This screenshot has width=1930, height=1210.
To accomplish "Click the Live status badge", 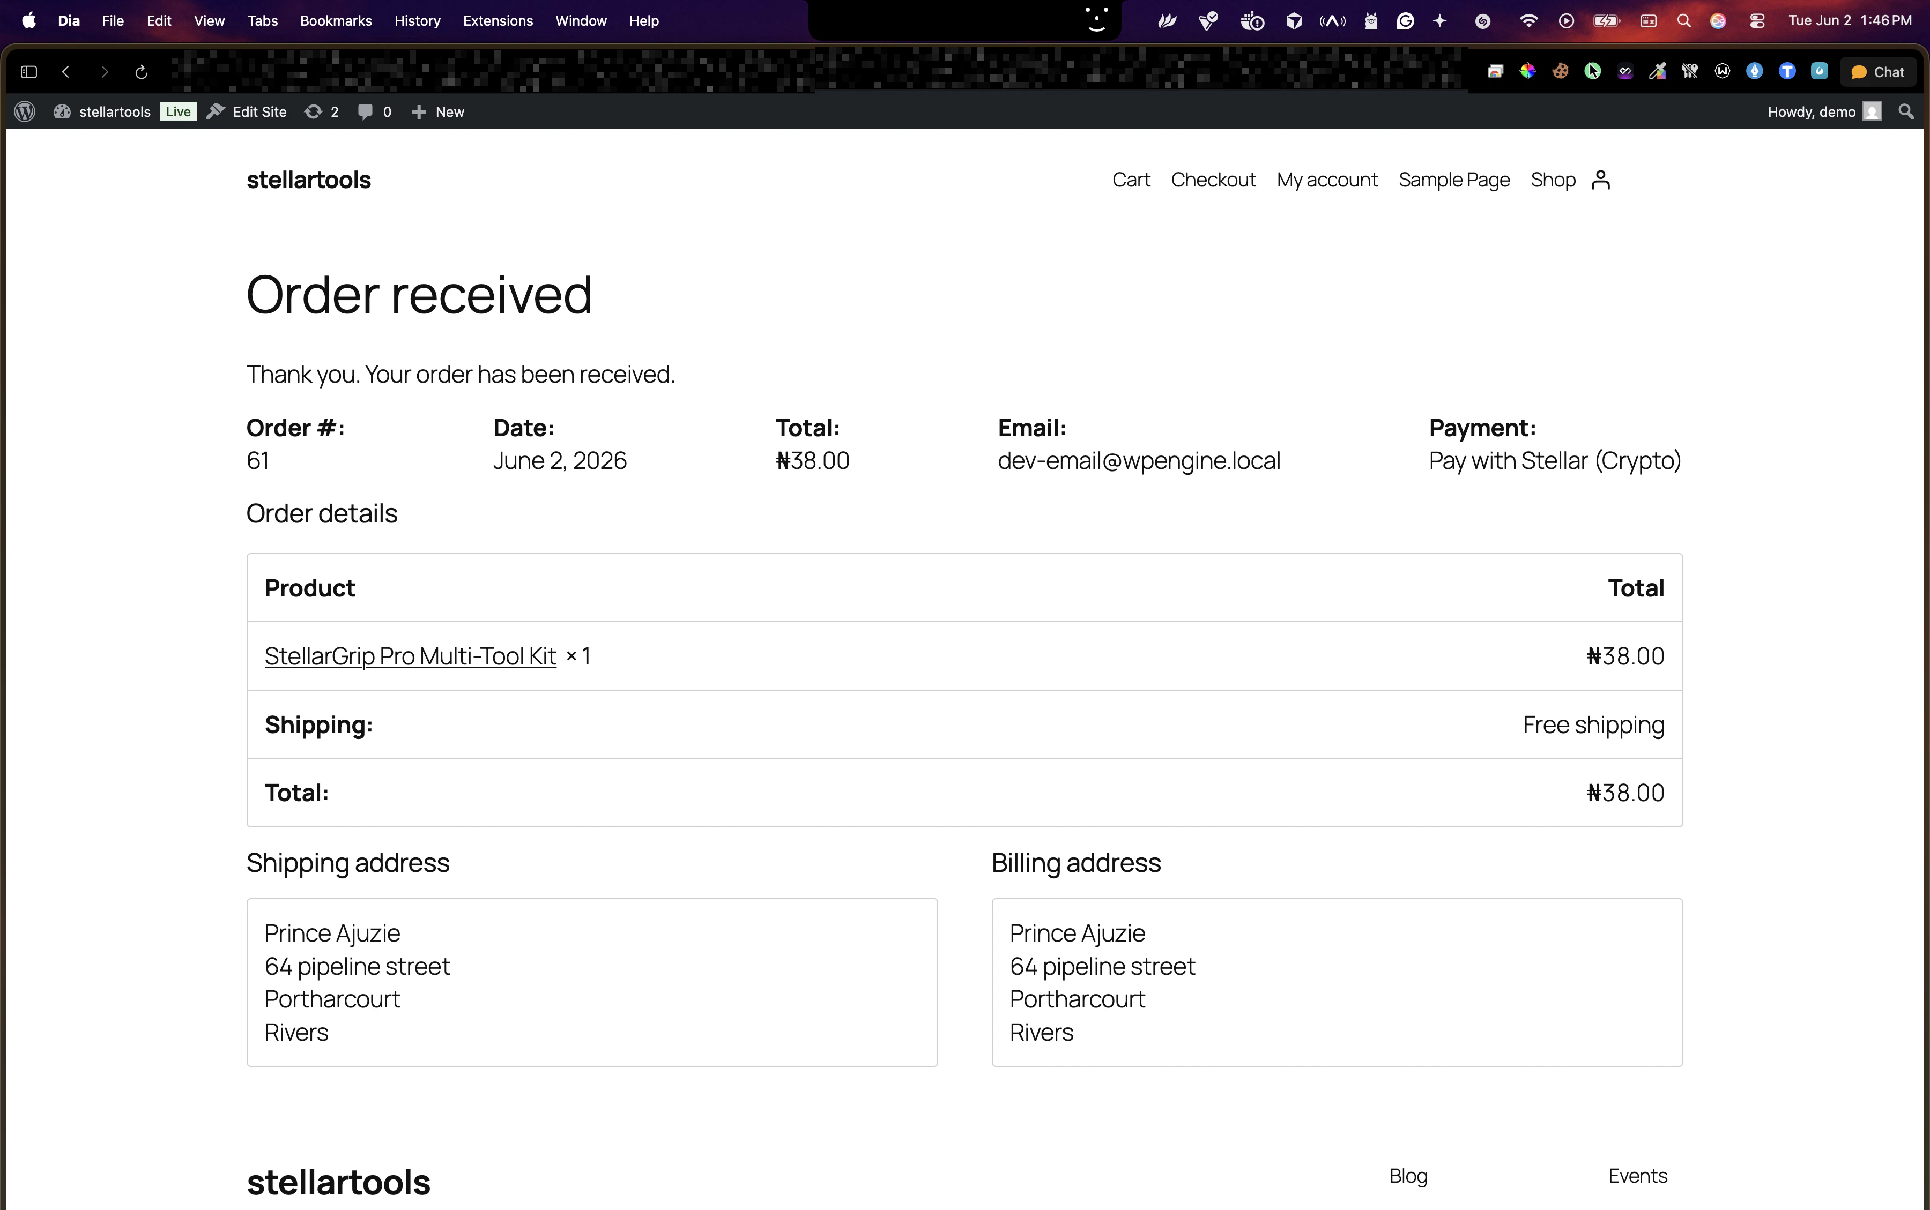I will [x=177, y=112].
